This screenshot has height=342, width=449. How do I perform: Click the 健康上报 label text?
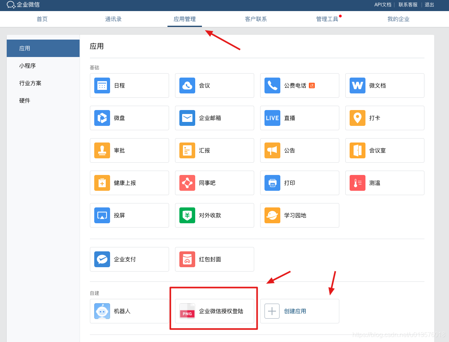click(125, 183)
